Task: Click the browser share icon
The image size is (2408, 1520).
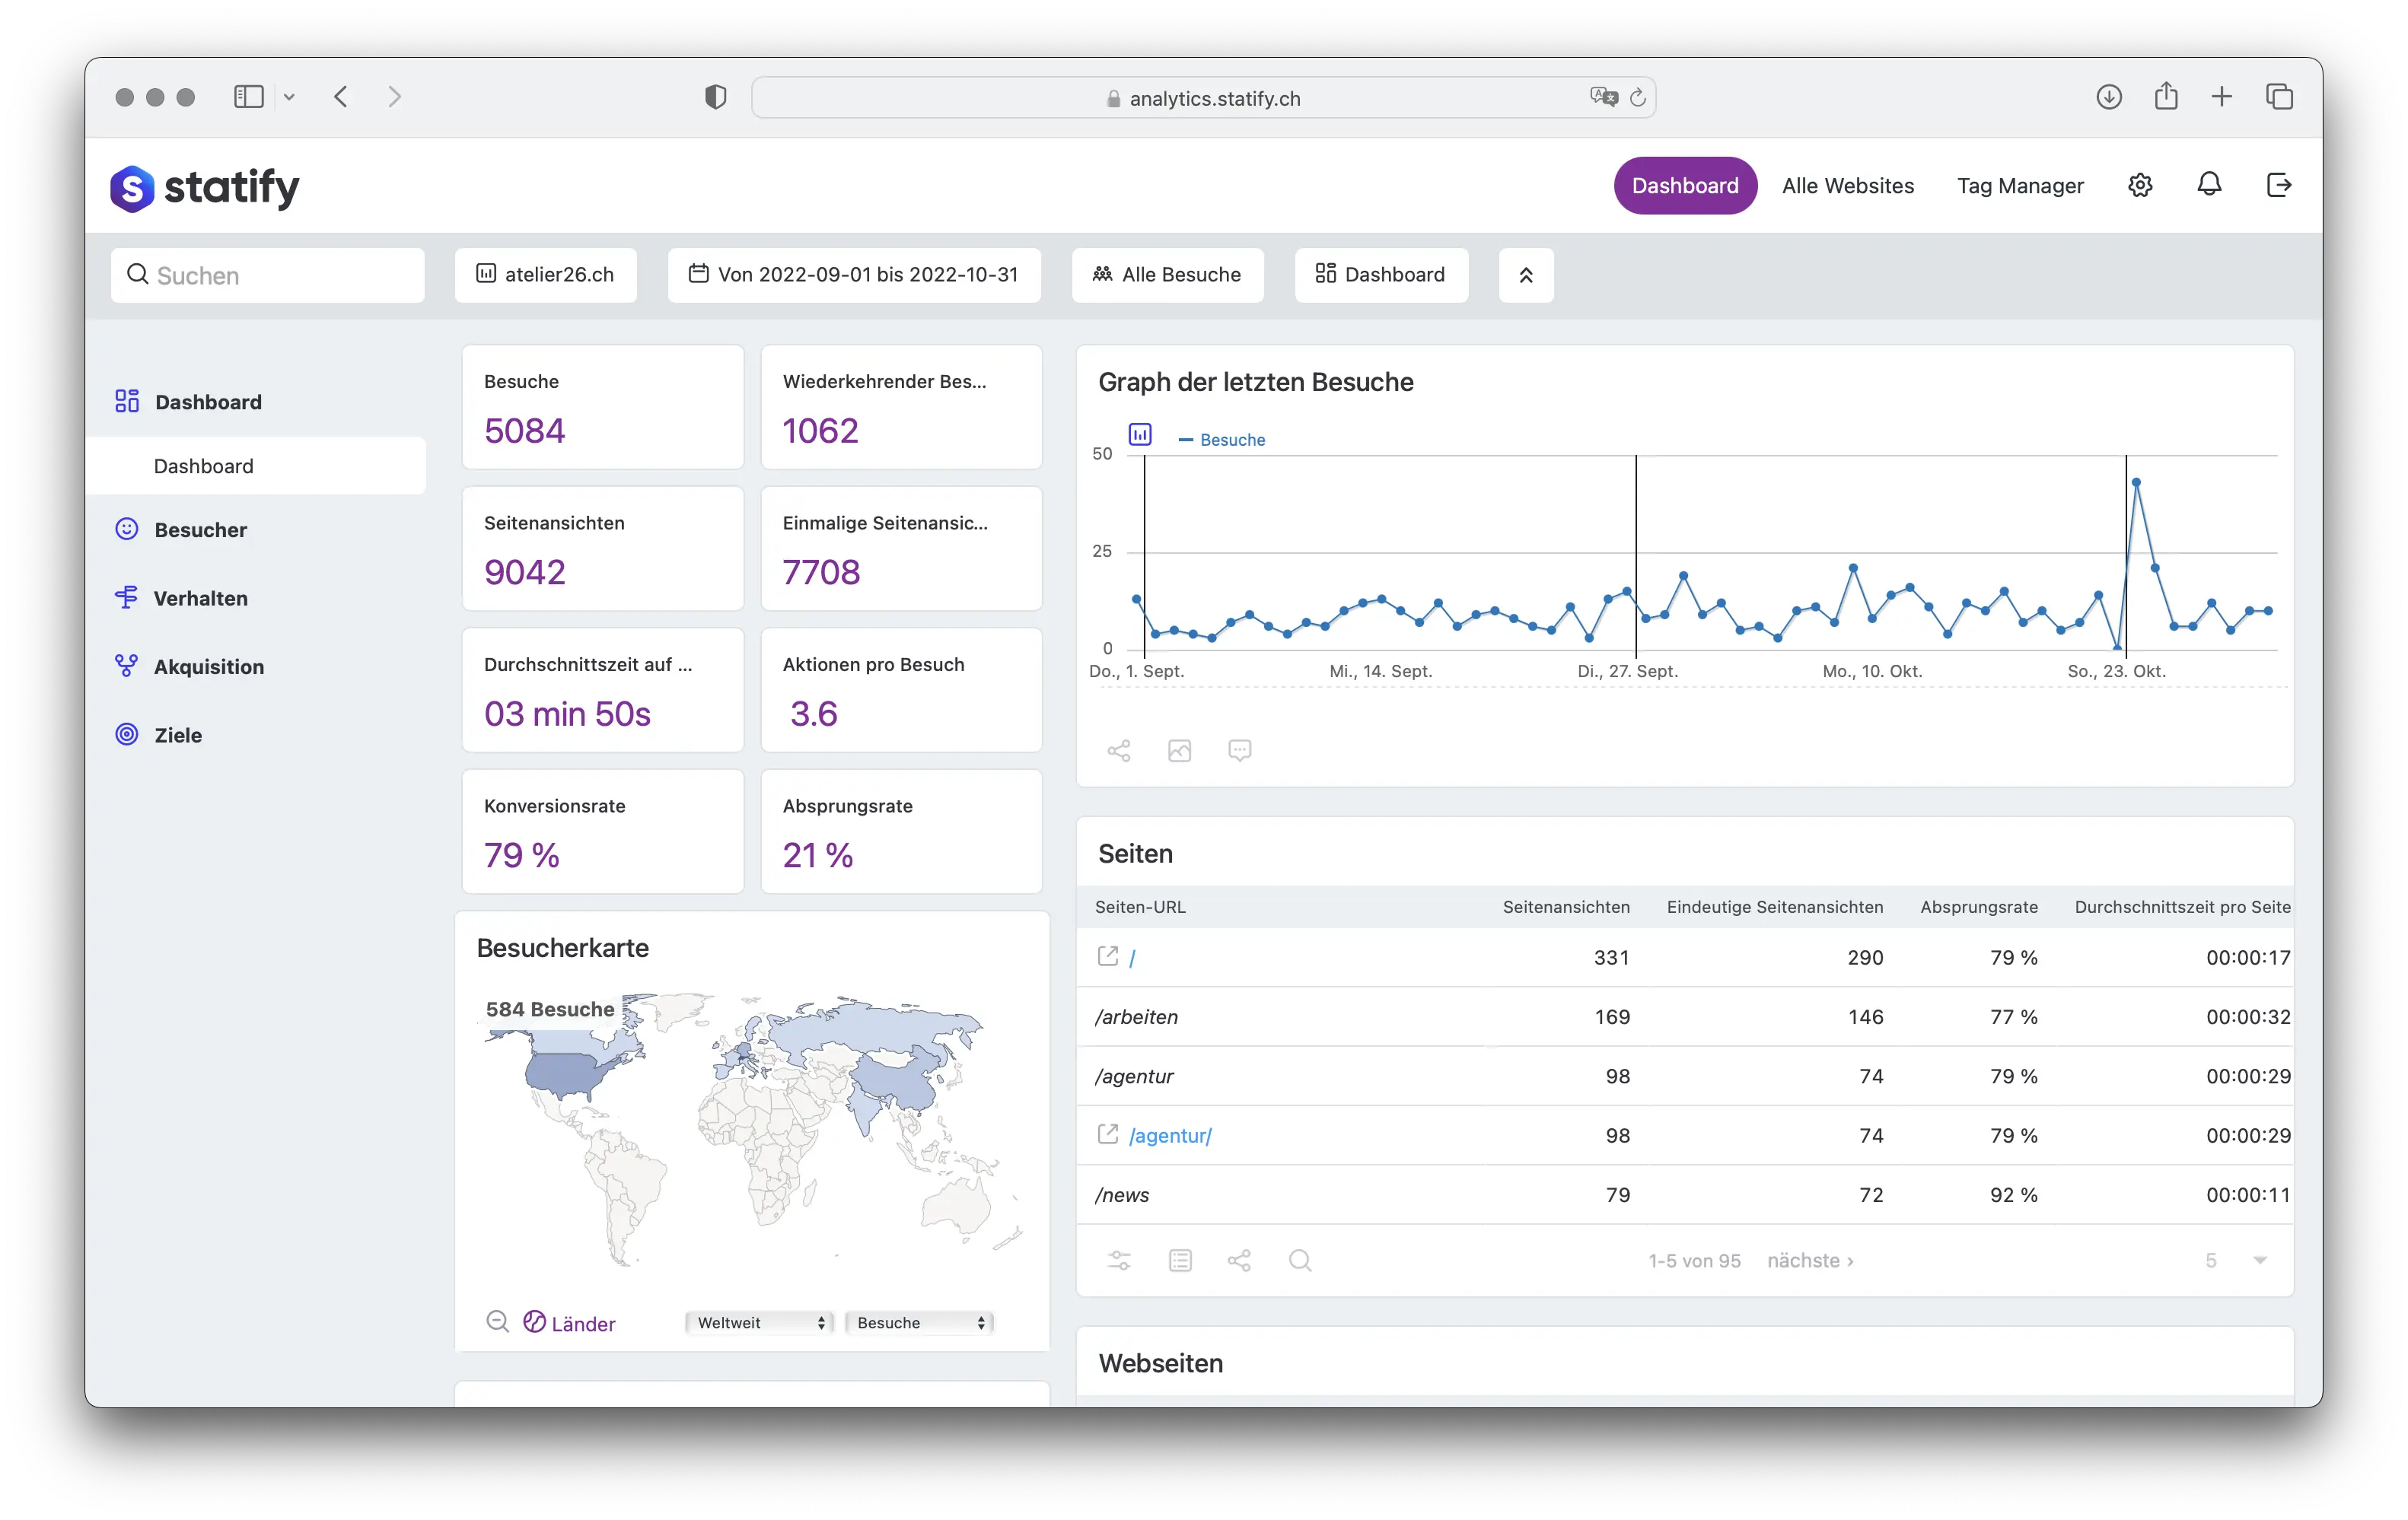Action: [2166, 96]
